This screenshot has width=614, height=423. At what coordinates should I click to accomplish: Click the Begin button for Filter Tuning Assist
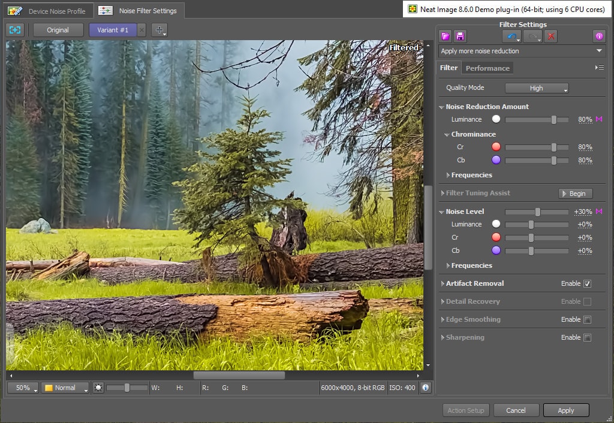click(x=576, y=194)
